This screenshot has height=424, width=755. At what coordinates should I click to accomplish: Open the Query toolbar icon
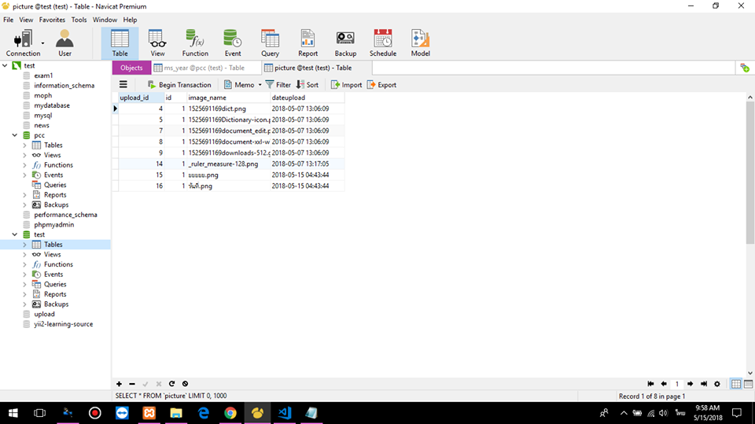pyautogui.click(x=270, y=42)
